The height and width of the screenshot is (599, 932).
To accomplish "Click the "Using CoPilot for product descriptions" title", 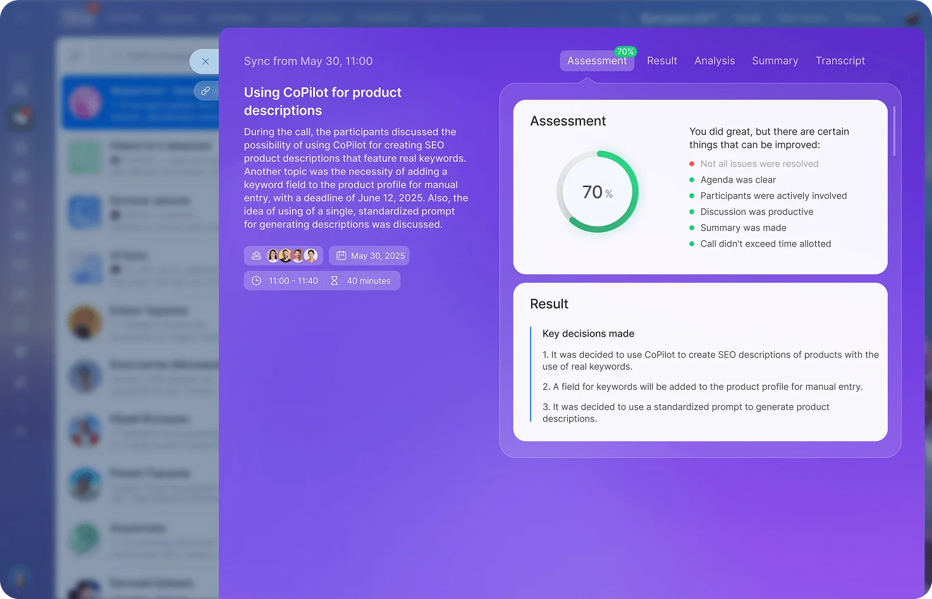I will point(322,101).
